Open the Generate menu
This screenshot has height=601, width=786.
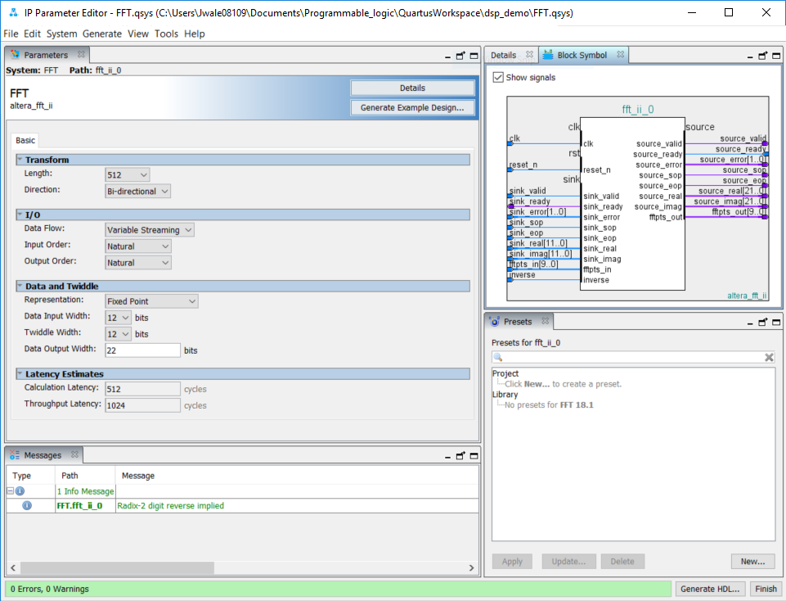click(x=101, y=34)
